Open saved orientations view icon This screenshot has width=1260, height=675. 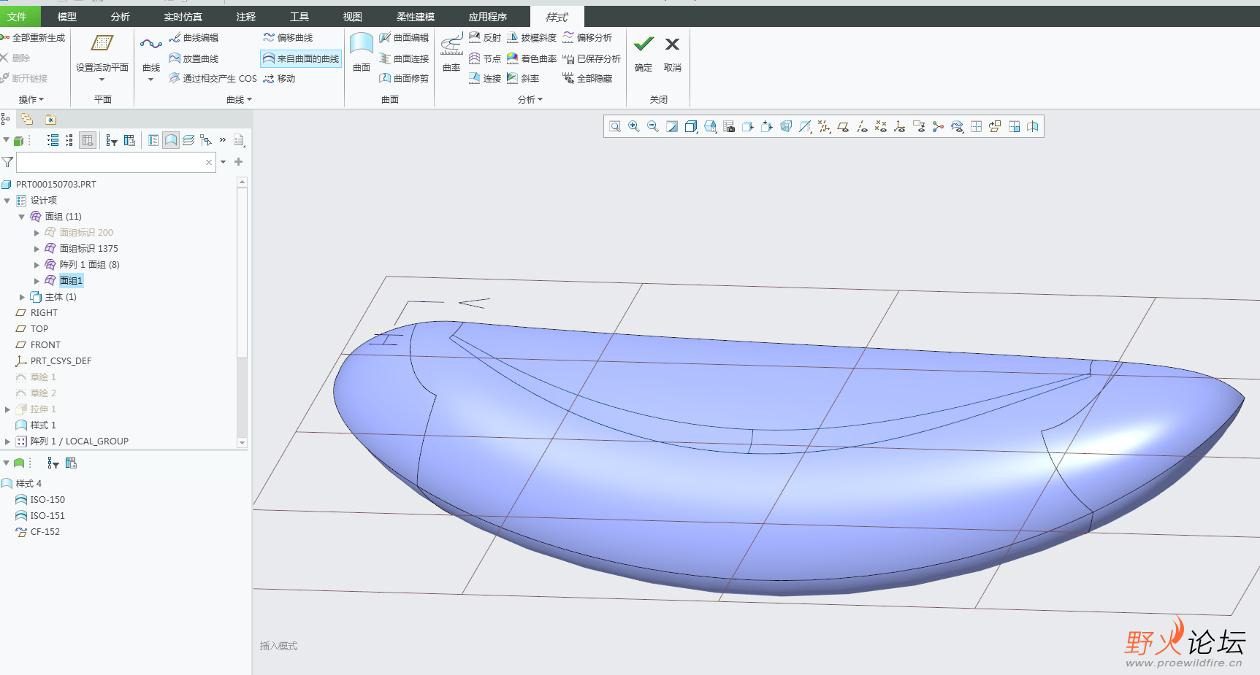coord(710,127)
